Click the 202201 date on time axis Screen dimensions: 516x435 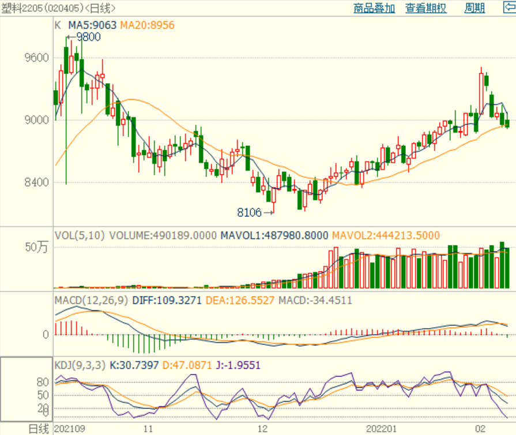pyautogui.click(x=382, y=429)
